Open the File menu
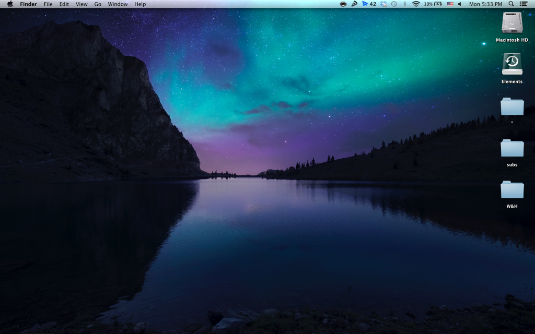 (48, 4)
